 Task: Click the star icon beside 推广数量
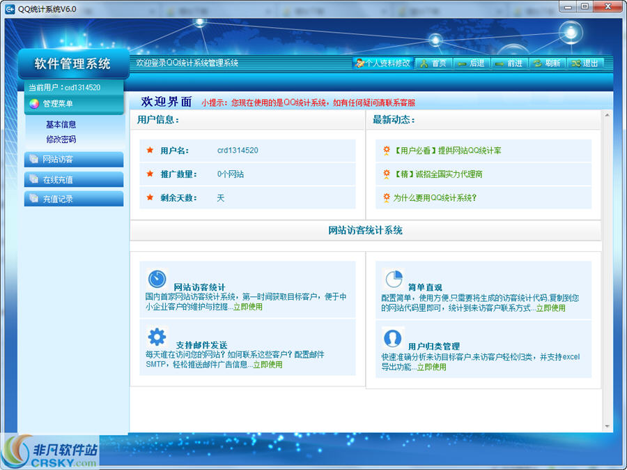[150, 174]
